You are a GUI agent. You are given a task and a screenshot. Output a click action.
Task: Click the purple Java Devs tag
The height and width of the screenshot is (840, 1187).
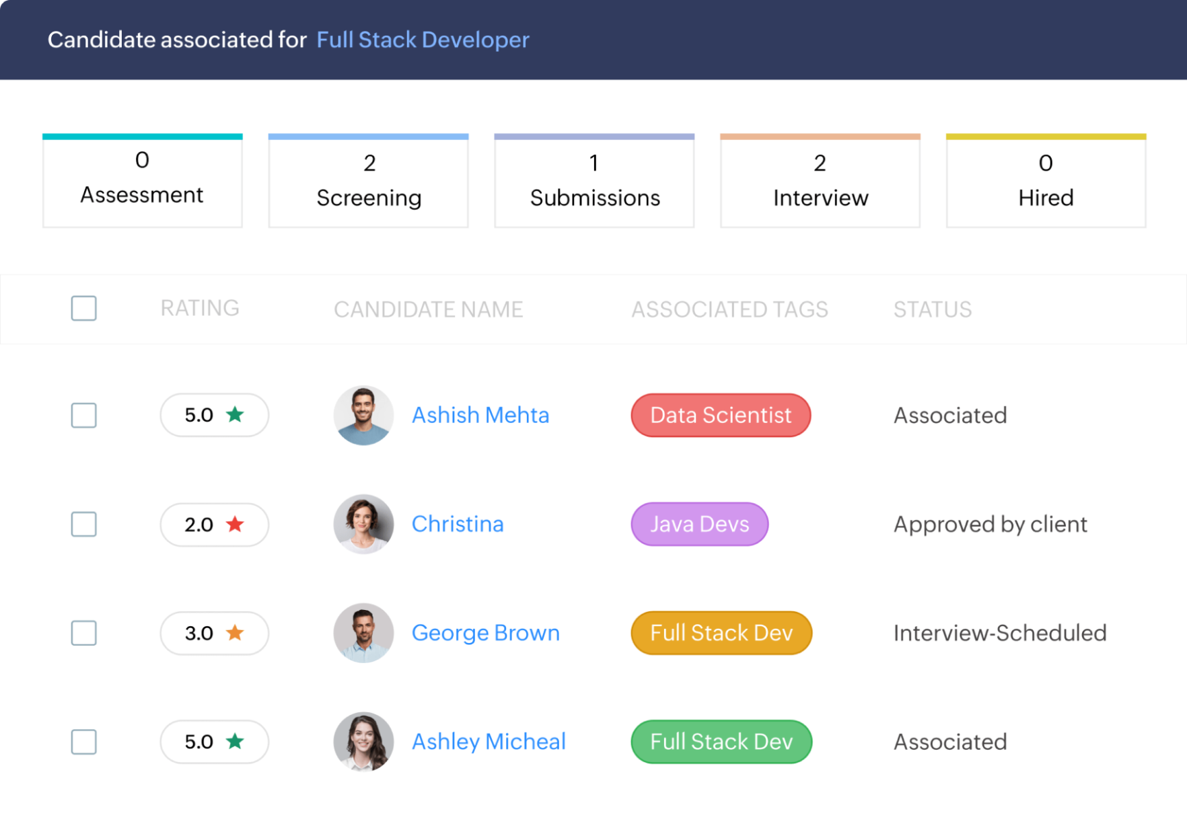pyautogui.click(x=699, y=524)
